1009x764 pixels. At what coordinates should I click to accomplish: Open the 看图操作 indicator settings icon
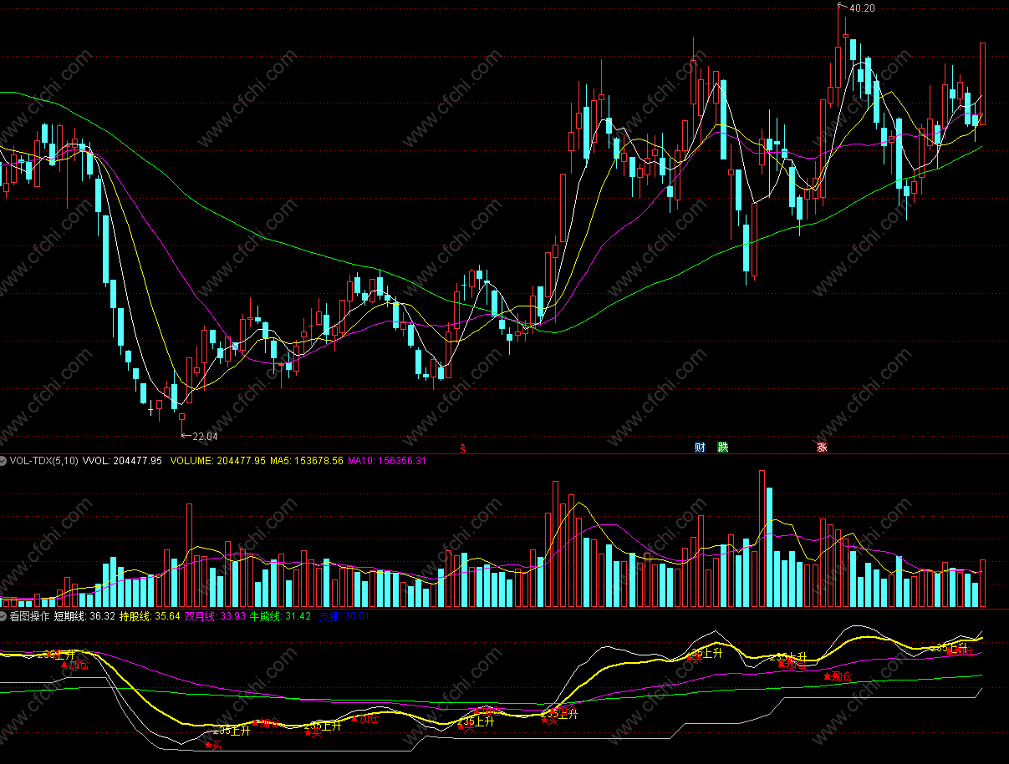click(x=4, y=616)
